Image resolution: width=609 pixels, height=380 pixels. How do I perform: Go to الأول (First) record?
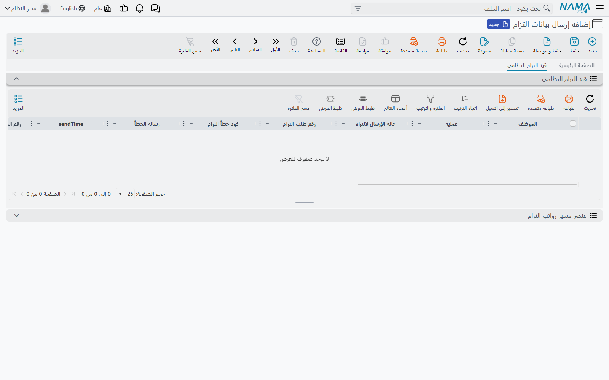click(x=276, y=41)
